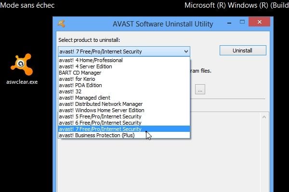Select avast! 4 Home/Professional from list

point(124,60)
